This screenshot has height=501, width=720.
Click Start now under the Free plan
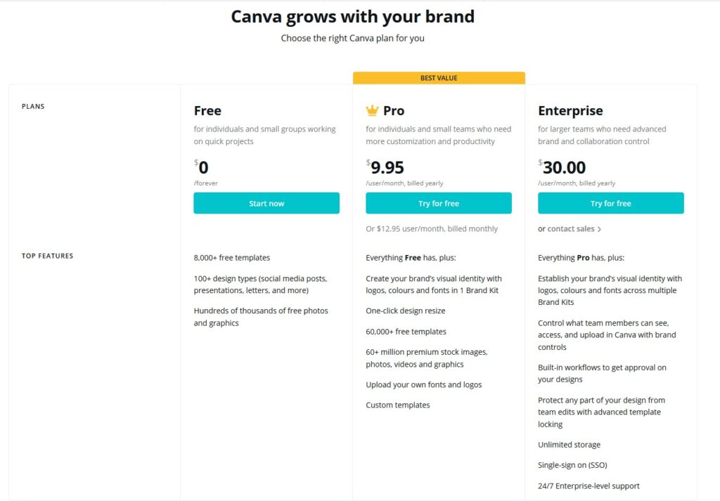tap(266, 202)
